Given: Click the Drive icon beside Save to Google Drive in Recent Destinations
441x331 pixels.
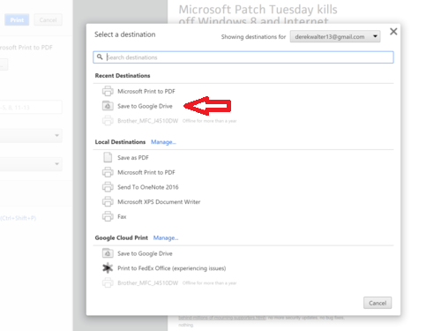Looking at the screenshot, I should 108,106.
